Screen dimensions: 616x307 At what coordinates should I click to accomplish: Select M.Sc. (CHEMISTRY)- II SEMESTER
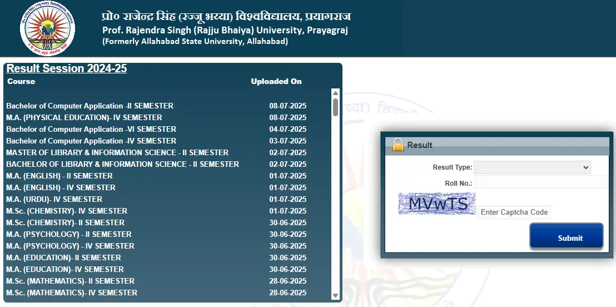(65, 222)
